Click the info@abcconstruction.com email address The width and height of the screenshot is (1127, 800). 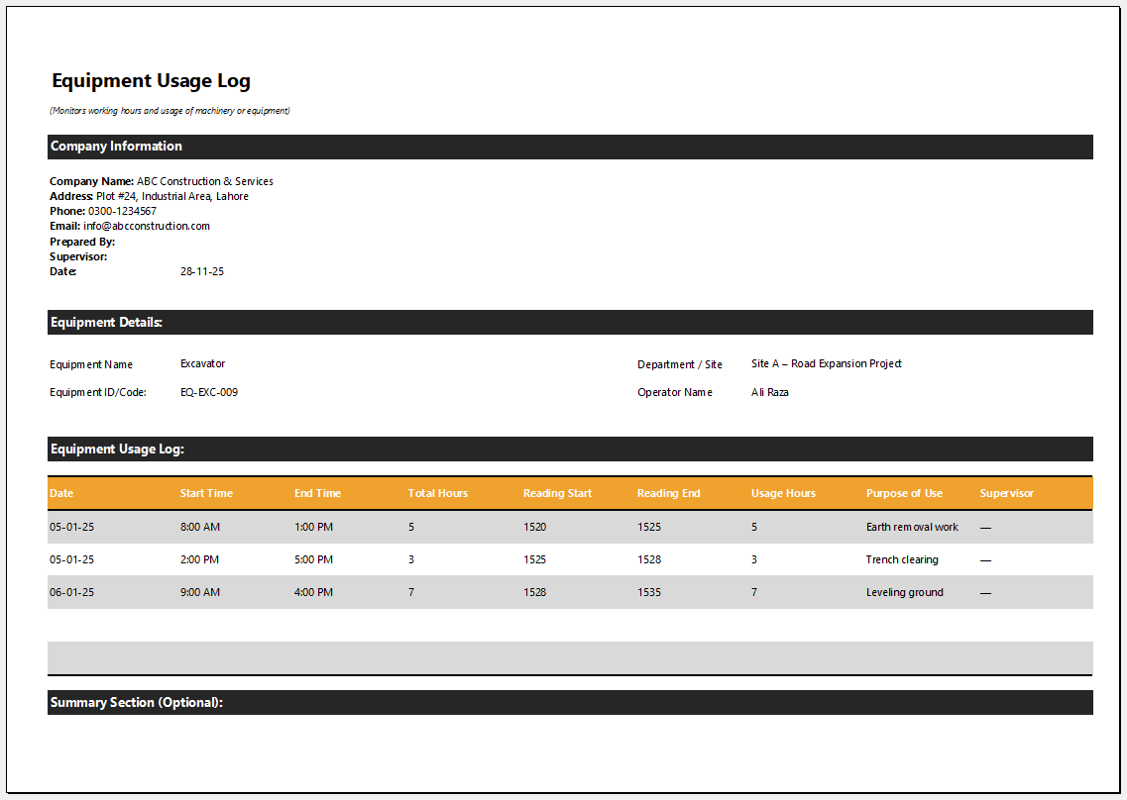coord(147,226)
